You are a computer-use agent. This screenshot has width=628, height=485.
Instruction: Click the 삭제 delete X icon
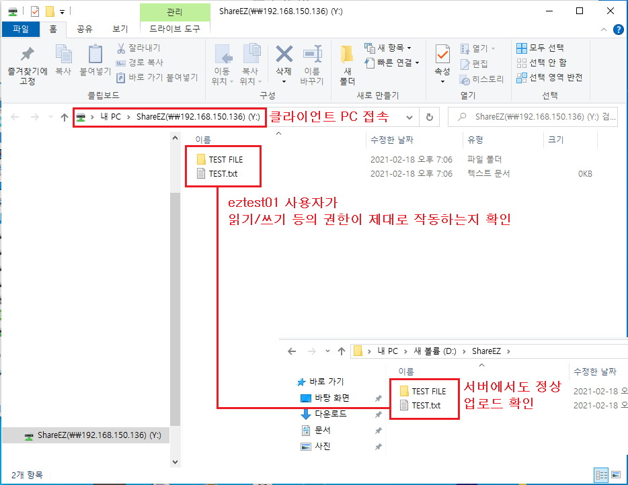tap(284, 54)
